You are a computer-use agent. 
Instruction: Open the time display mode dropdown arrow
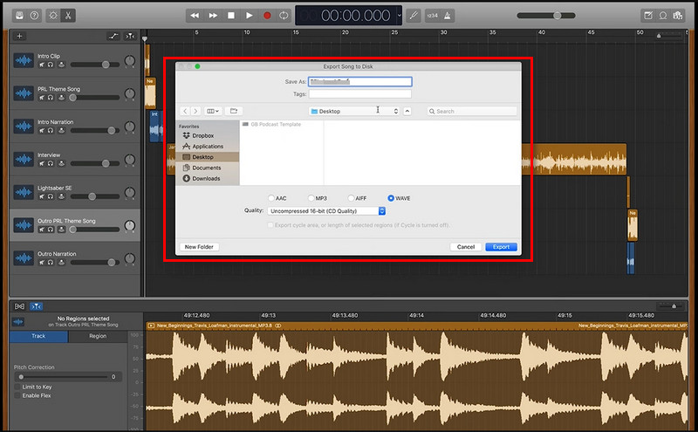click(399, 16)
